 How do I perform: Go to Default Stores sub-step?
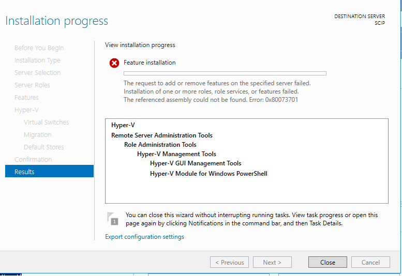point(44,147)
